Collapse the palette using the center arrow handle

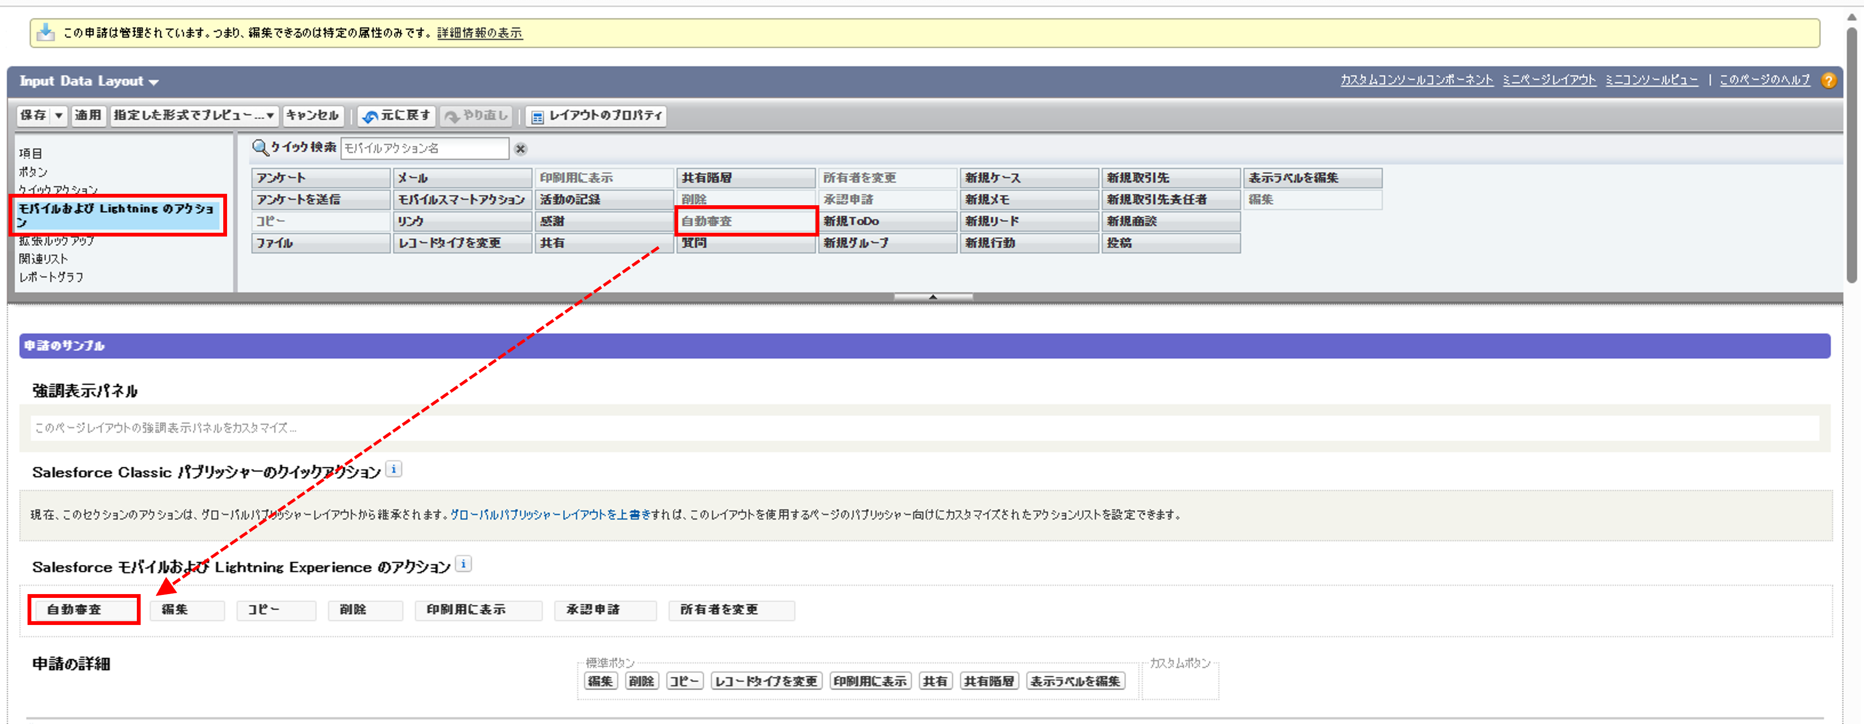tap(933, 296)
